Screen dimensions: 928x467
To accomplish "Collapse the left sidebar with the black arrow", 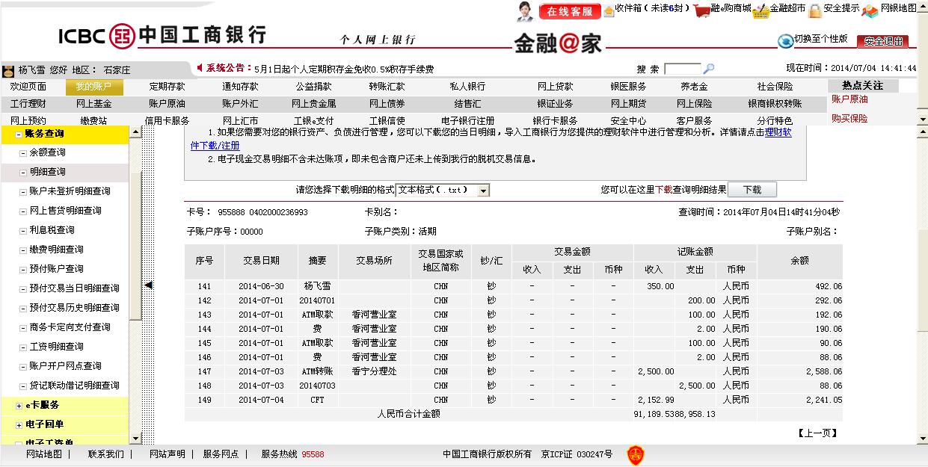I will tap(148, 285).
